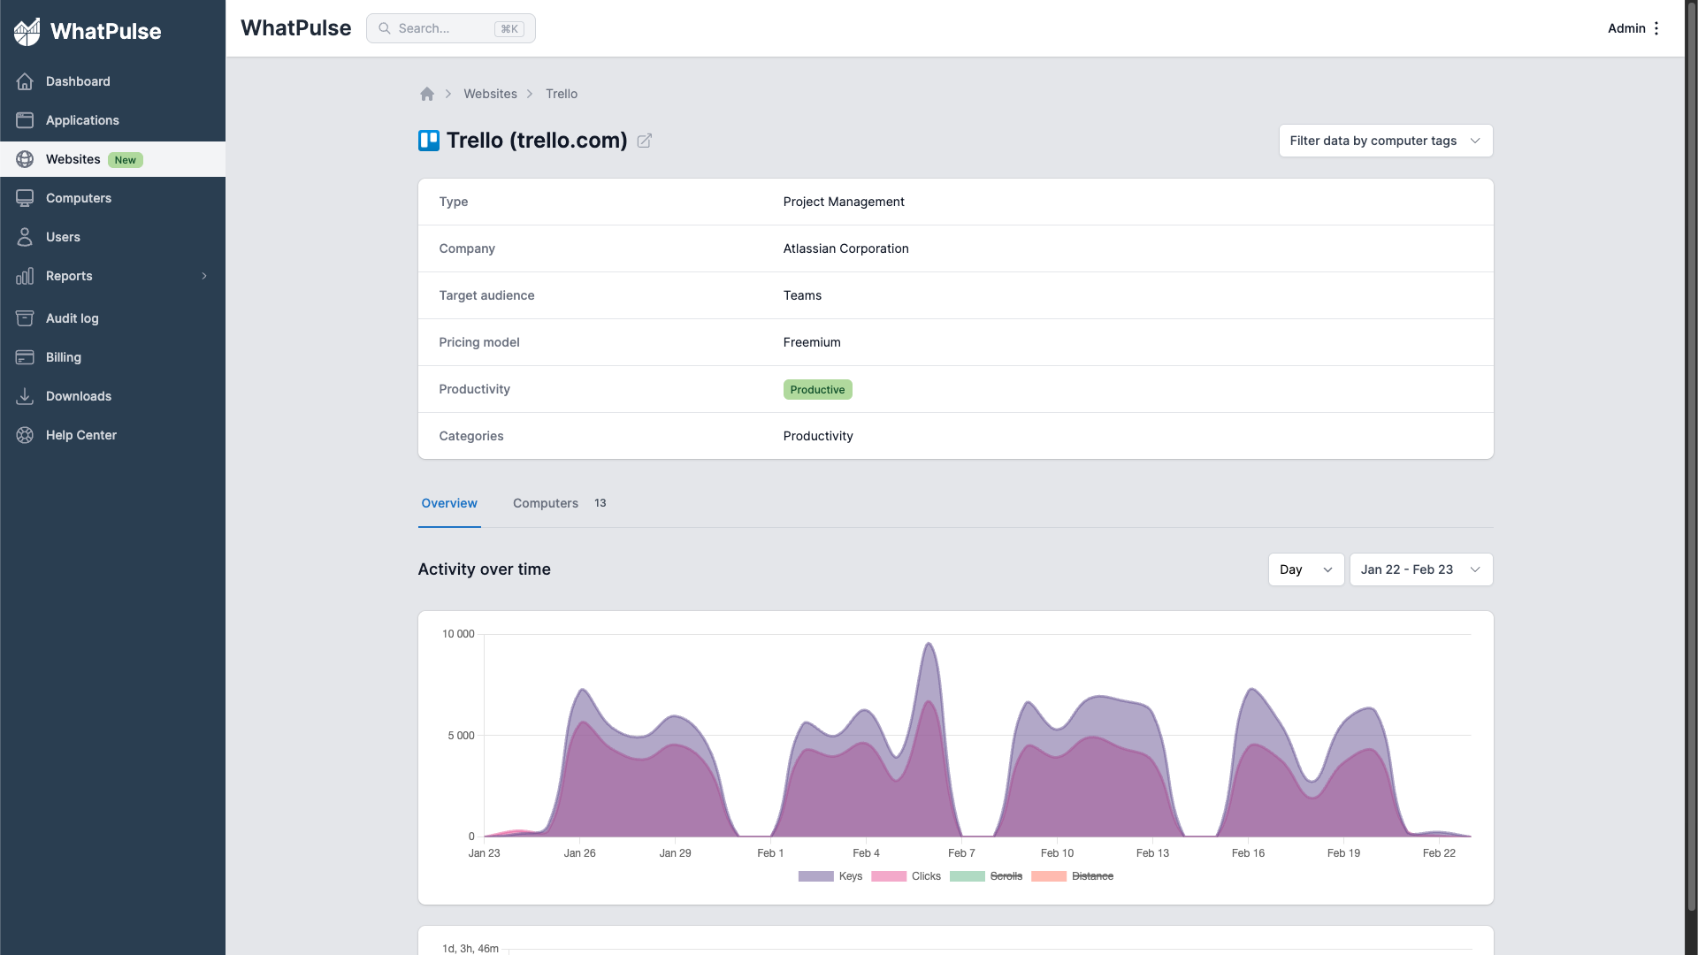Open the Jan 22 - Feb 23 date picker

pos(1419,569)
